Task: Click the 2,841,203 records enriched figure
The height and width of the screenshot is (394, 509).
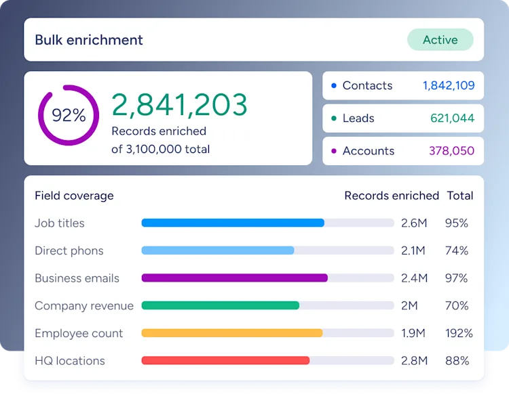Action: click(x=179, y=104)
